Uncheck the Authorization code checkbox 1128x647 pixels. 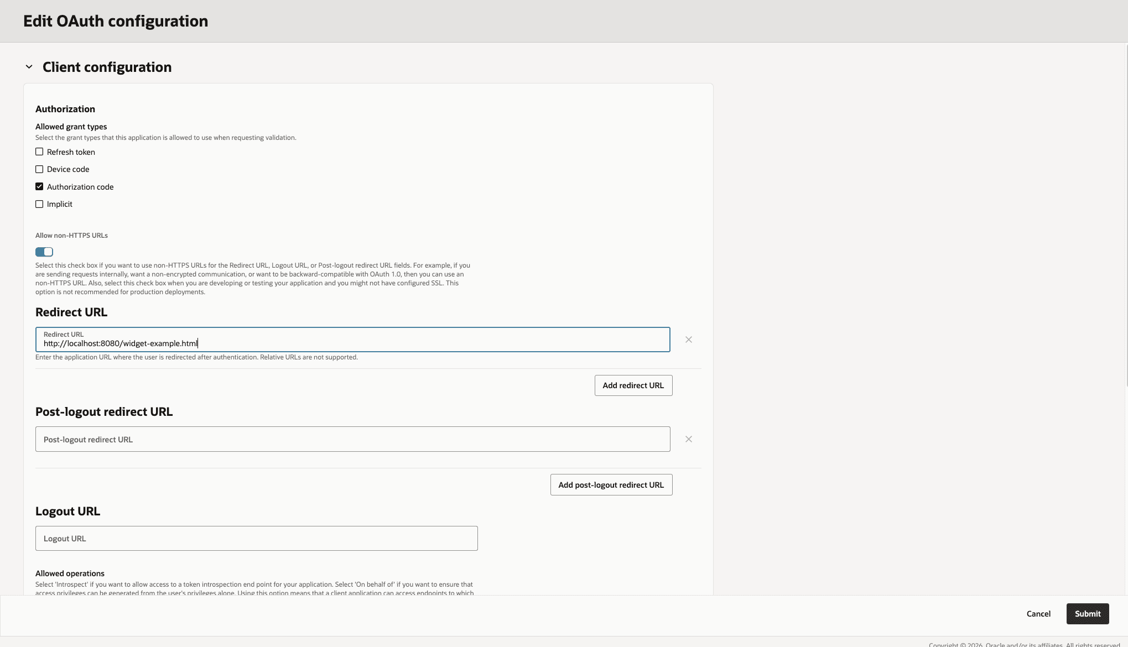[39, 186]
